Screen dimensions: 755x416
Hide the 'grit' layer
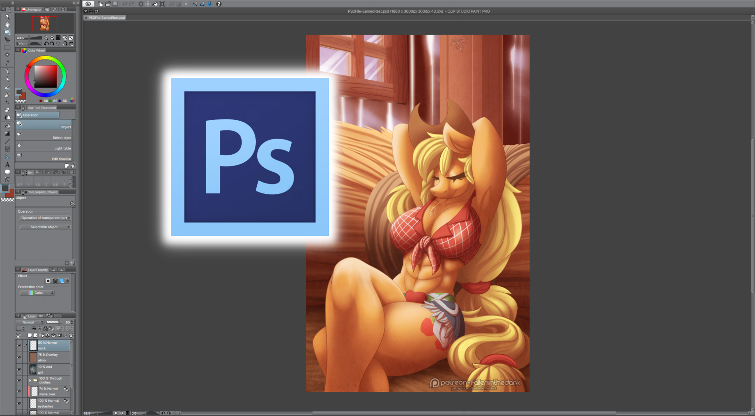click(x=19, y=369)
